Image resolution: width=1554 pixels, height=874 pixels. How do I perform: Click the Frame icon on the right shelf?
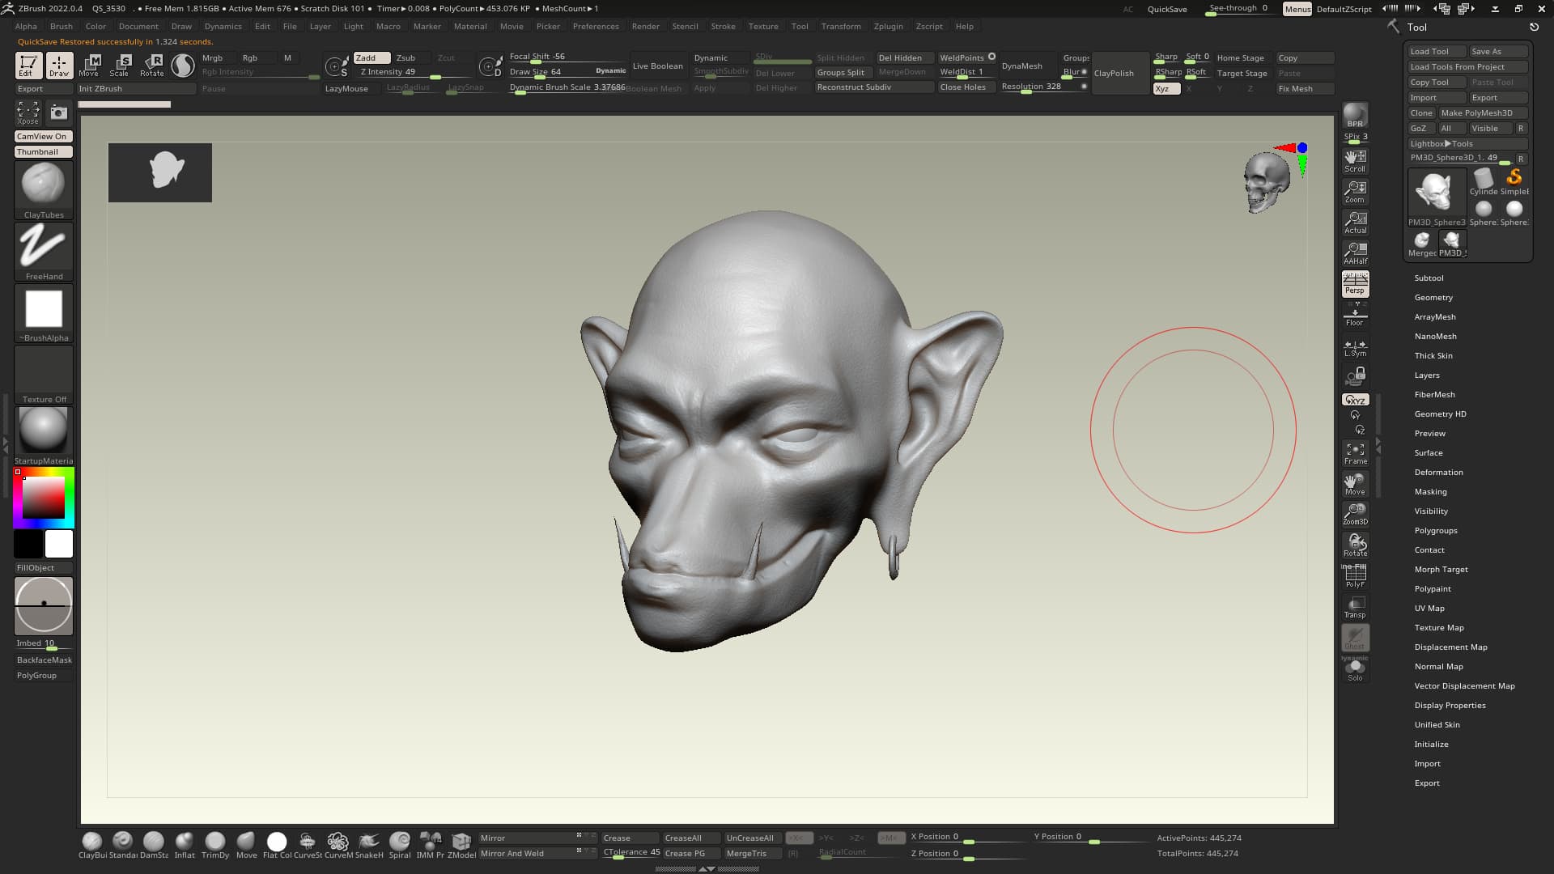tap(1356, 453)
